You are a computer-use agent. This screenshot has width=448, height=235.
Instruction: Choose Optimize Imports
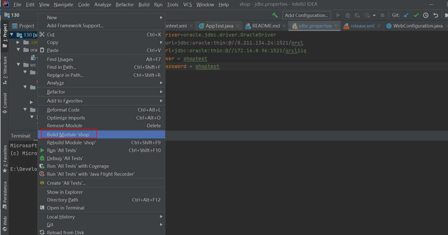pos(102,118)
